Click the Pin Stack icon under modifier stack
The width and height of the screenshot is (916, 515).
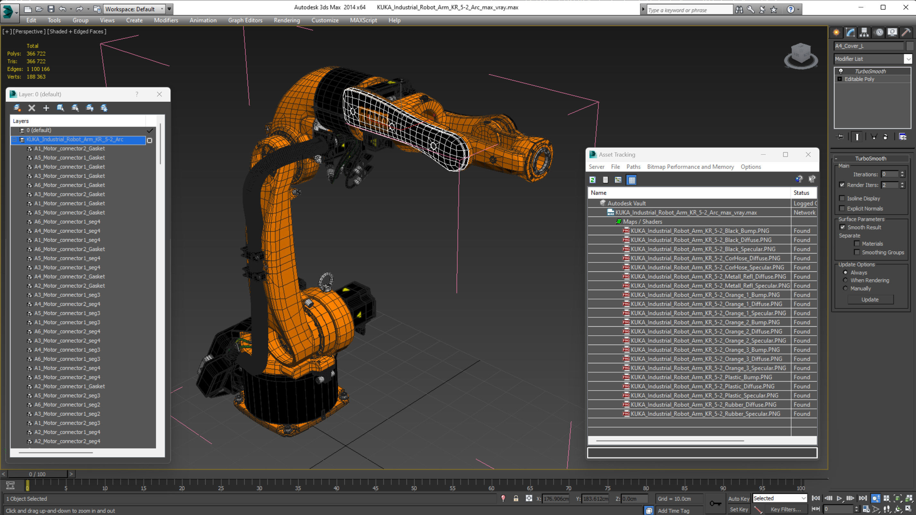click(840, 137)
